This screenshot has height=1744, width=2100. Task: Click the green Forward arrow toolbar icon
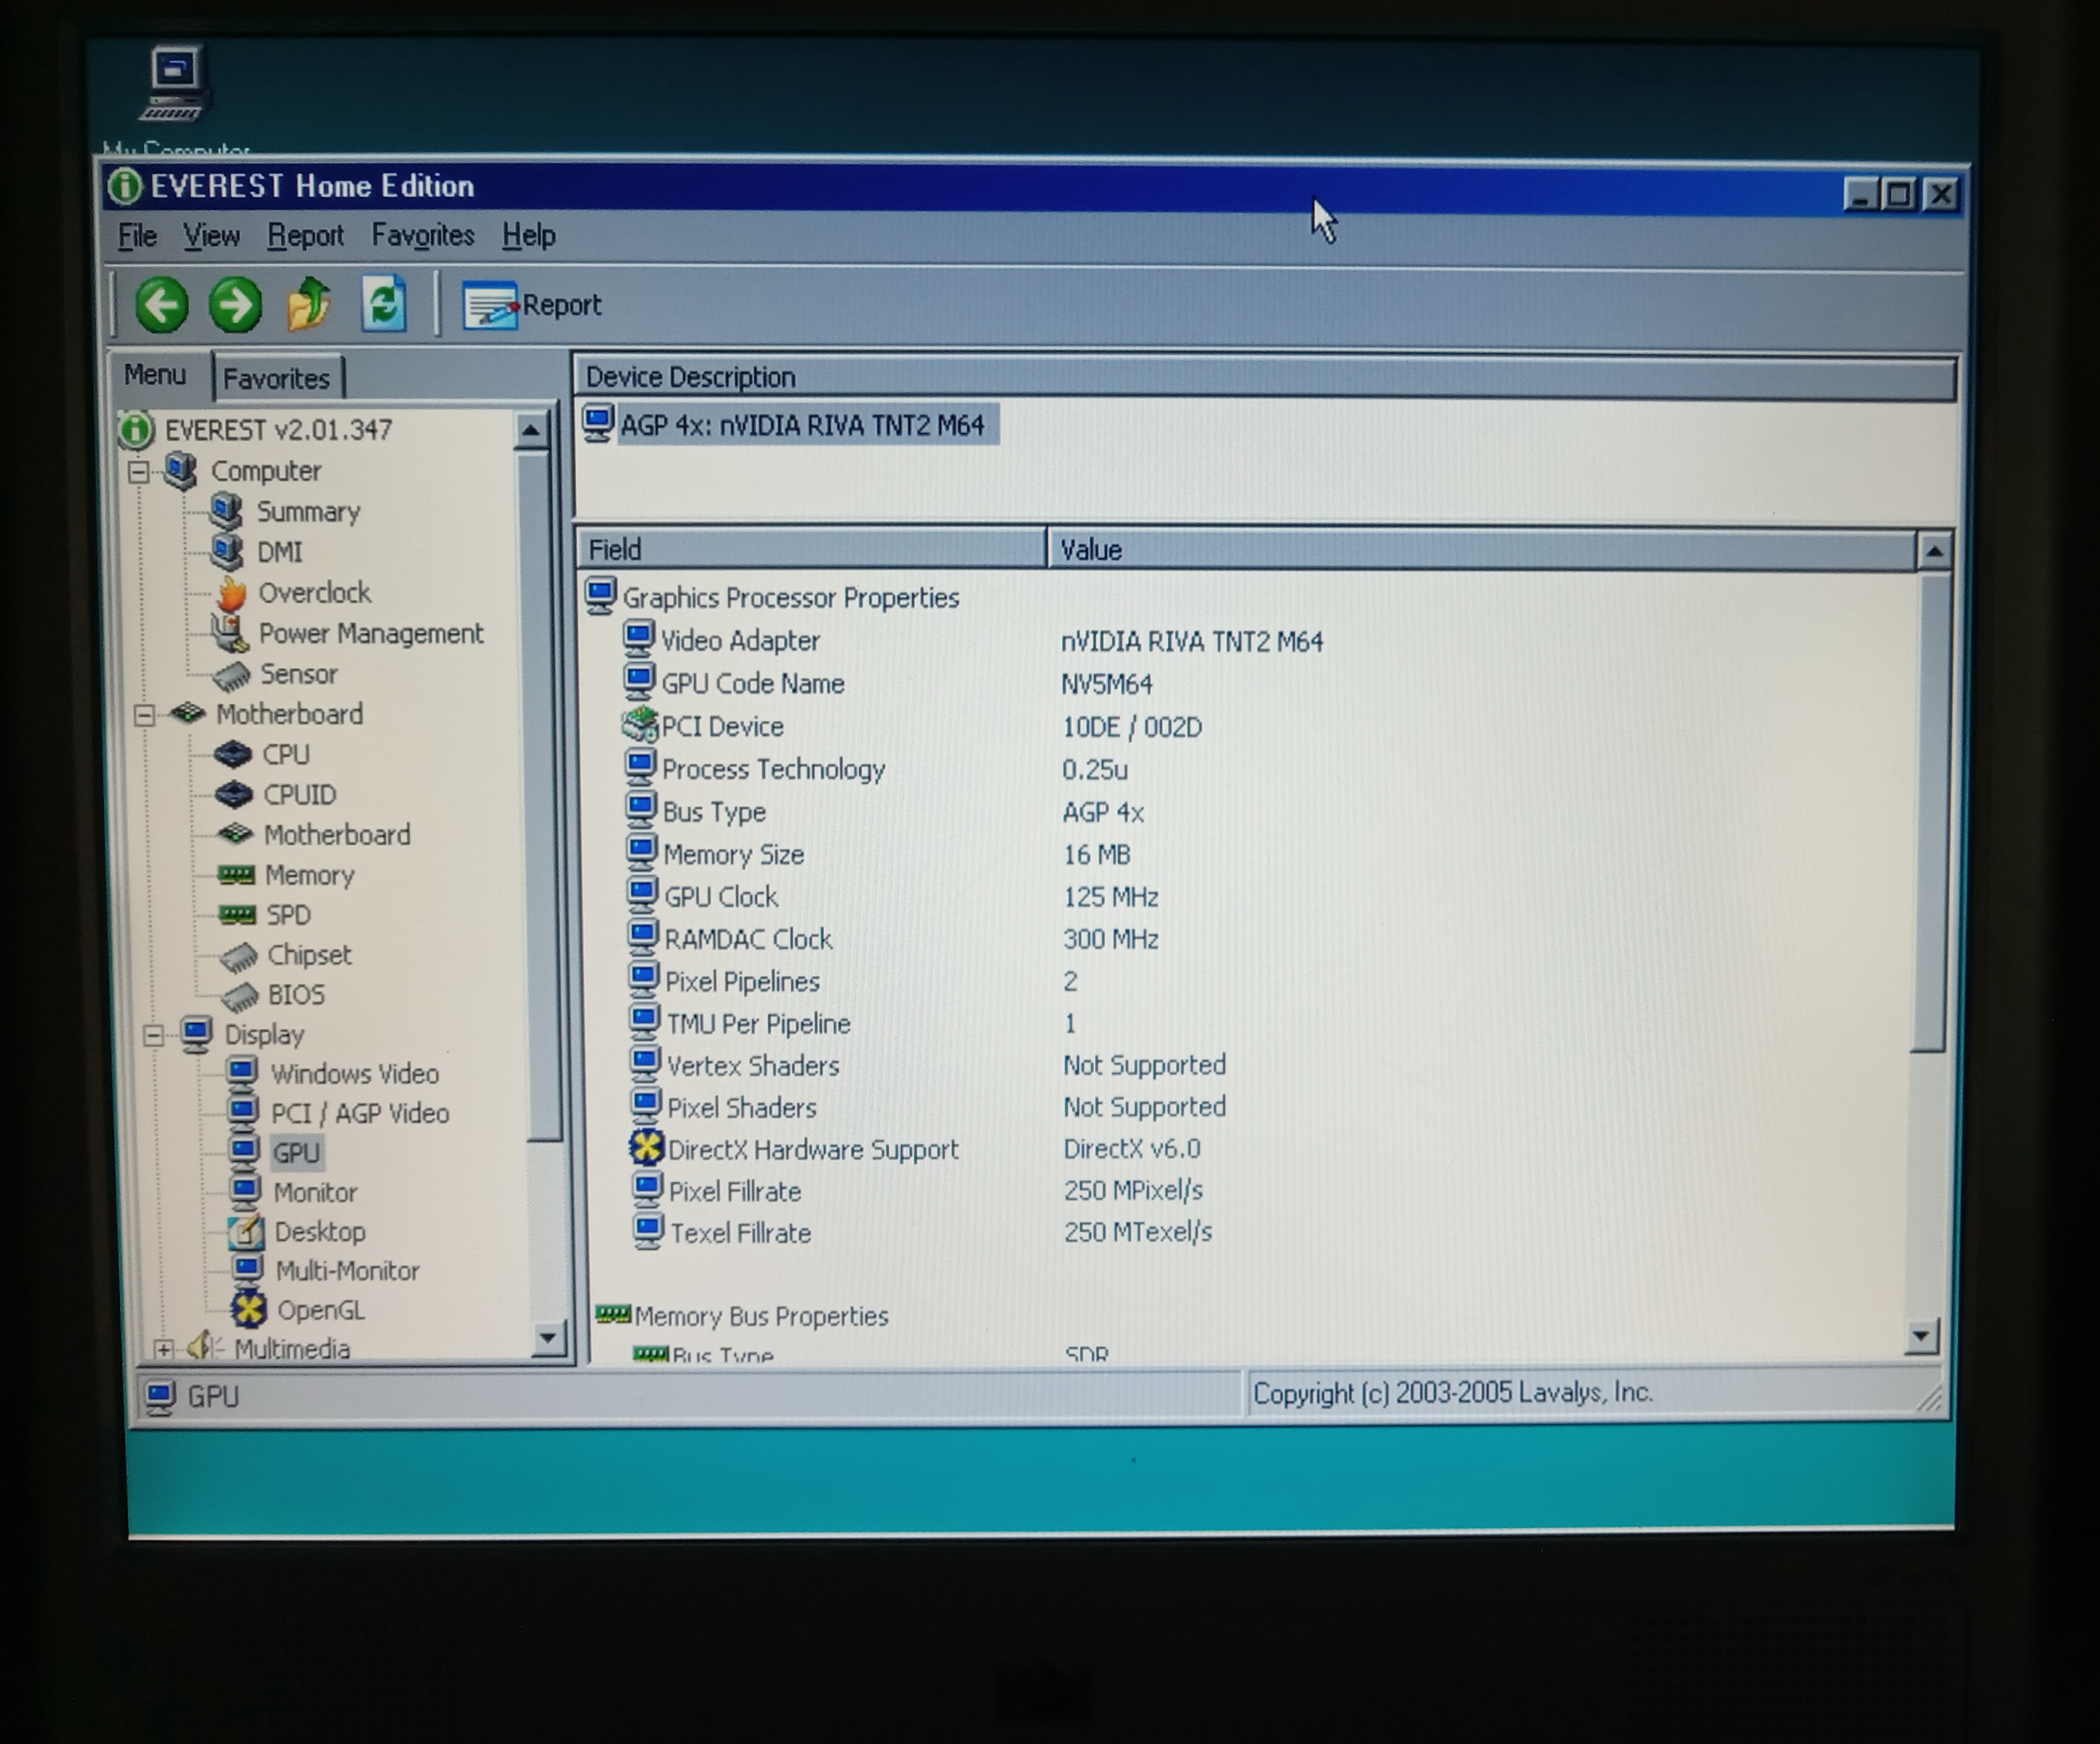(x=235, y=305)
